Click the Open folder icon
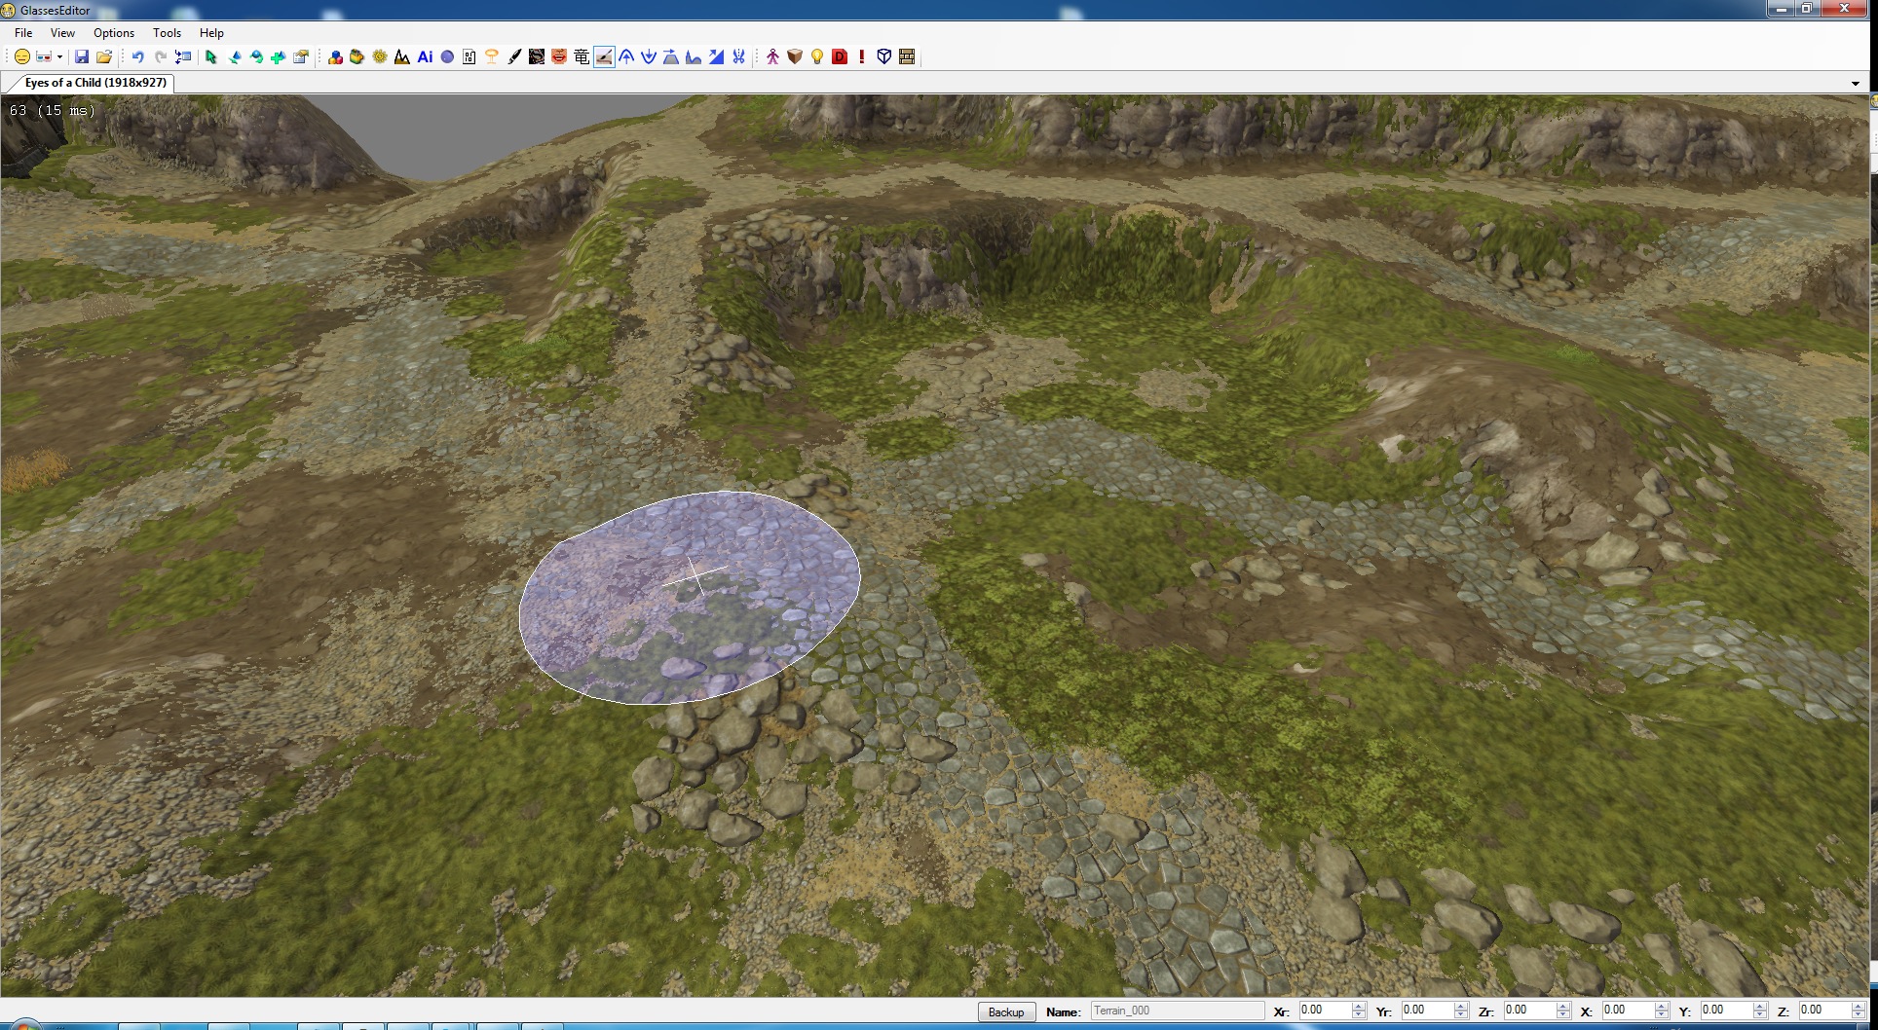 click(104, 57)
